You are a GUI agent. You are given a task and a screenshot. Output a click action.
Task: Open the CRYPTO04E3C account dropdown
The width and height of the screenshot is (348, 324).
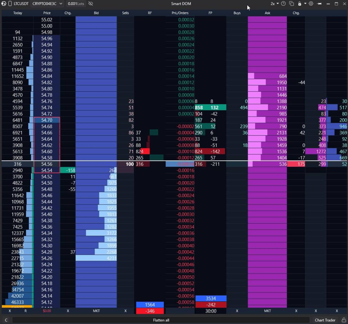coord(47,4)
